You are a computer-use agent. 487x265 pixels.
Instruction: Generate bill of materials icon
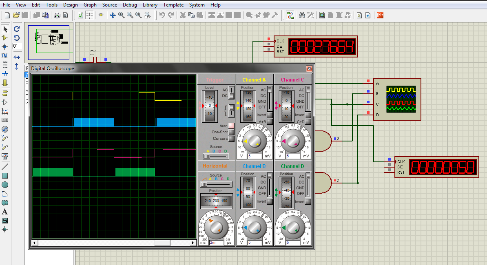click(359, 15)
